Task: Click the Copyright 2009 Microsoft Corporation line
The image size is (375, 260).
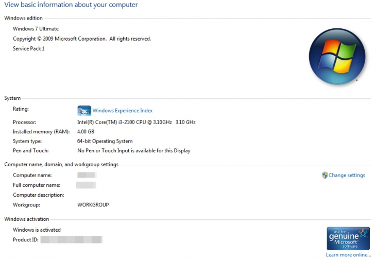Action: point(82,39)
